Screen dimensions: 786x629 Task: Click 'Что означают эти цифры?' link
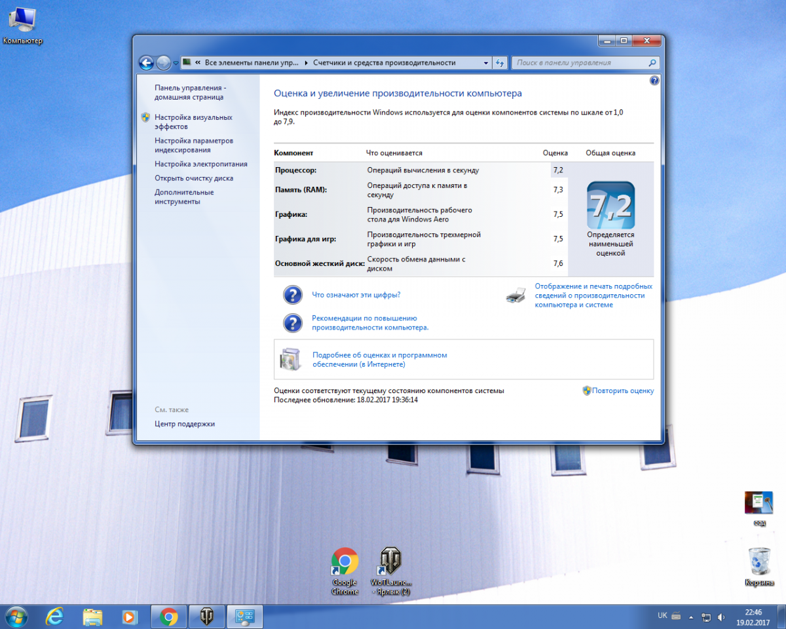(356, 295)
